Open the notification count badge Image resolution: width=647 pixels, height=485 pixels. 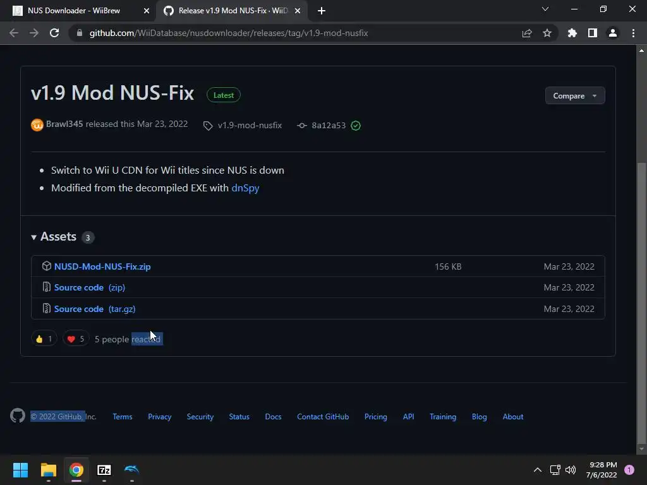(629, 470)
